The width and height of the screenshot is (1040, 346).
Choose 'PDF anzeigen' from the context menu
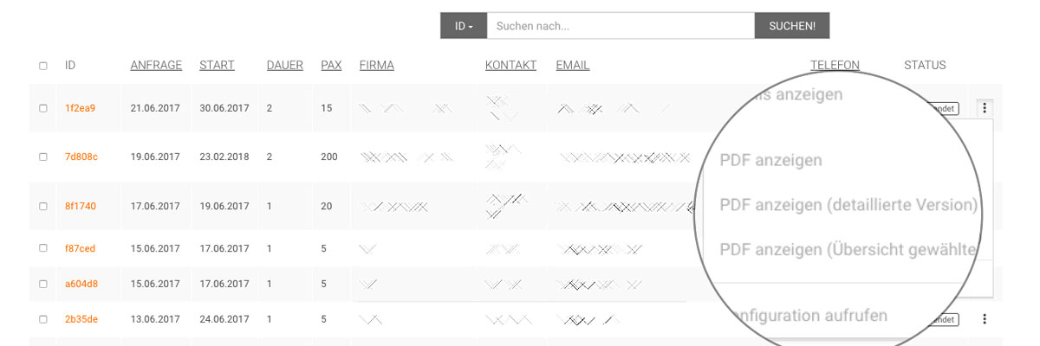click(770, 160)
